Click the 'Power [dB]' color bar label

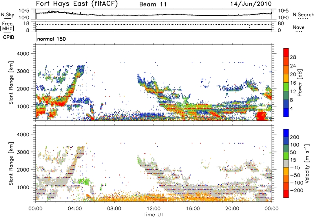[x=299, y=83]
